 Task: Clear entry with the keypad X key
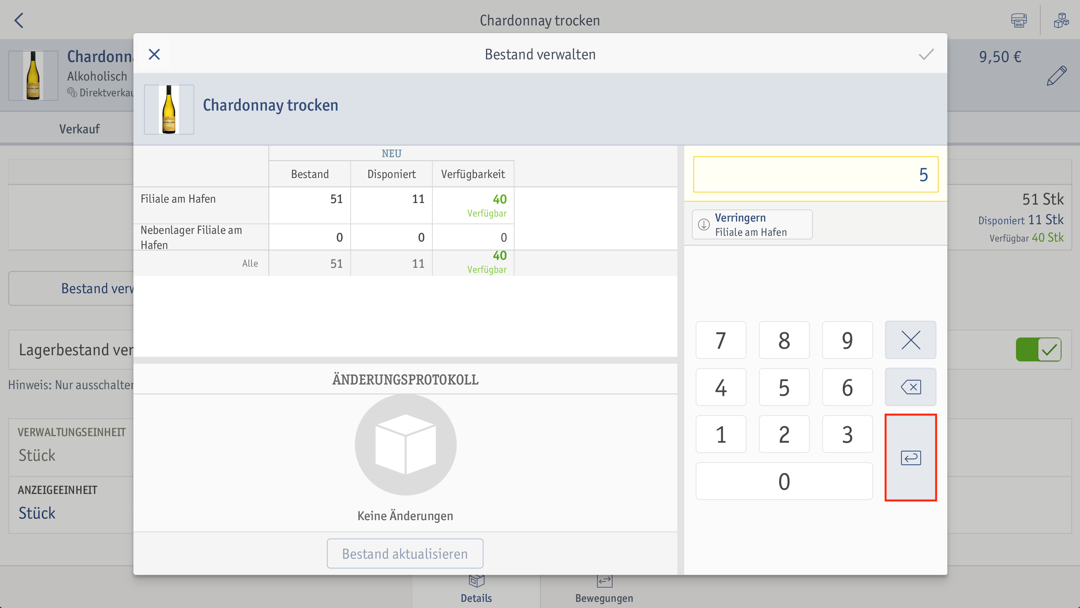pos(910,339)
